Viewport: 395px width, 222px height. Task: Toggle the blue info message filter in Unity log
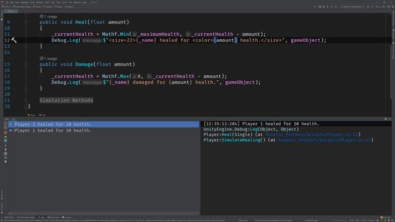click(x=6, y=141)
